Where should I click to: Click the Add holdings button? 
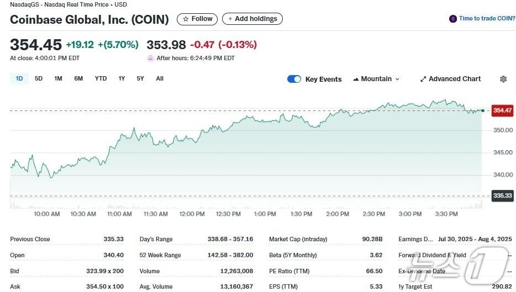tap(252, 19)
